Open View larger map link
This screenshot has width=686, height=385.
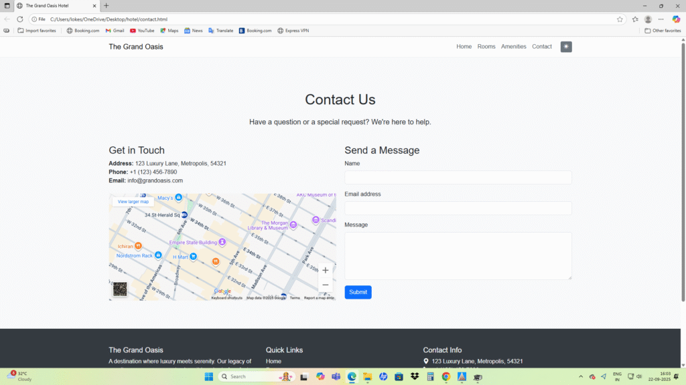[x=133, y=201]
